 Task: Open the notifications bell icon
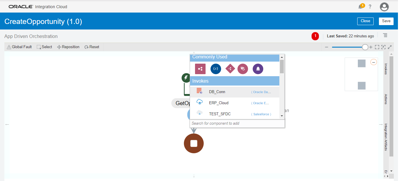coord(361,6)
